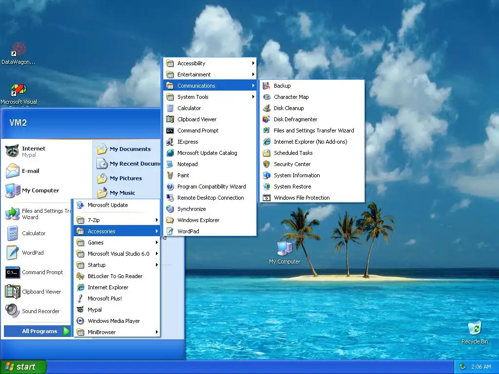Open Remote Desktop Connection icon
Viewport: 499px width, 374px height.
point(170,198)
